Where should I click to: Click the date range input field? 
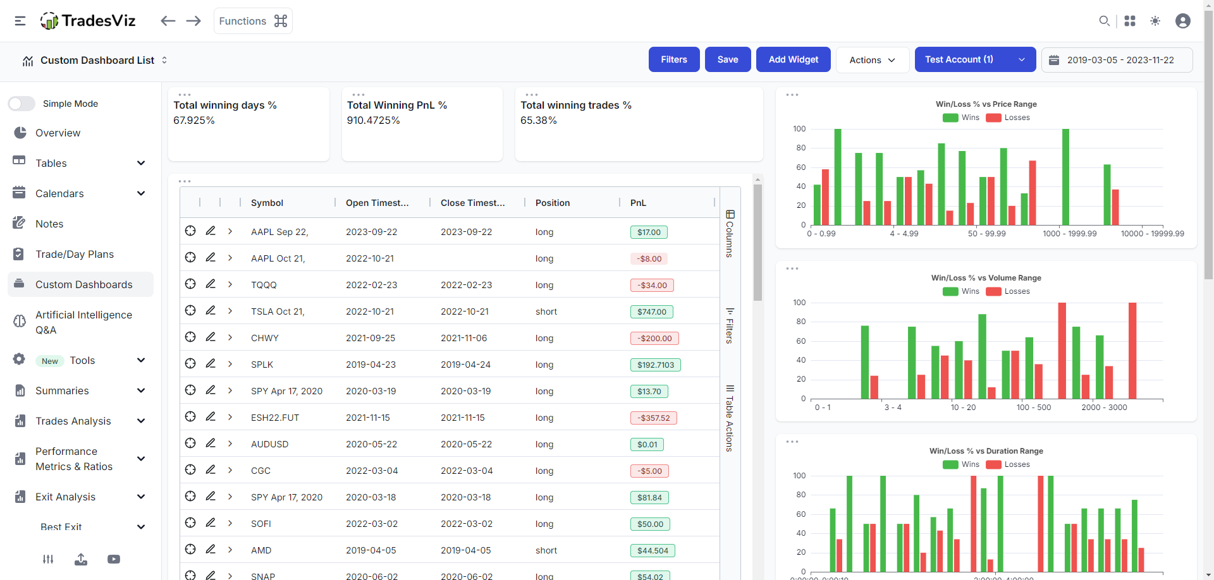(1117, 60)
